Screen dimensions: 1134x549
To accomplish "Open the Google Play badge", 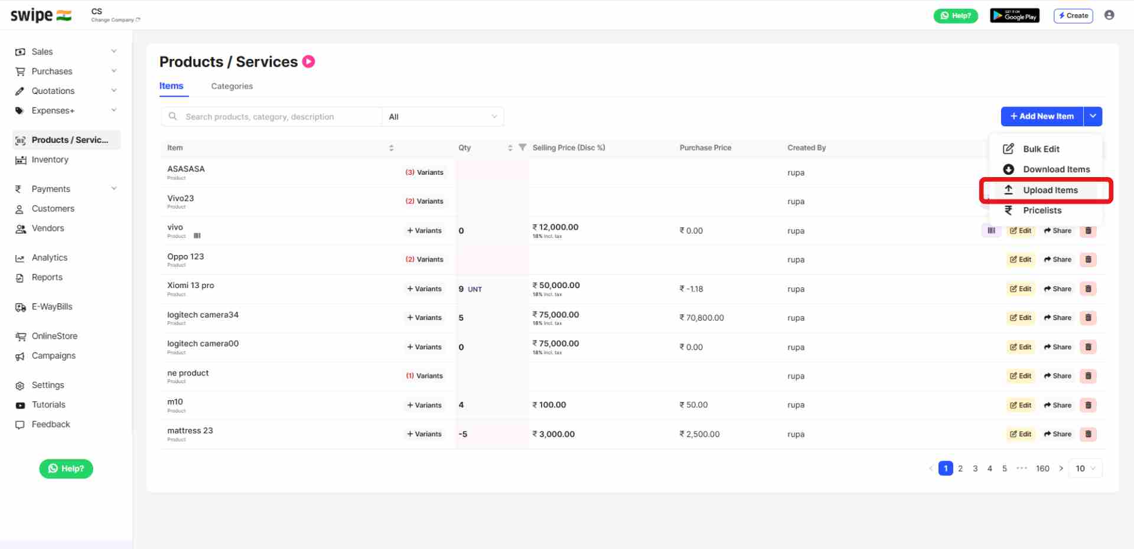I will [1014, 16].
